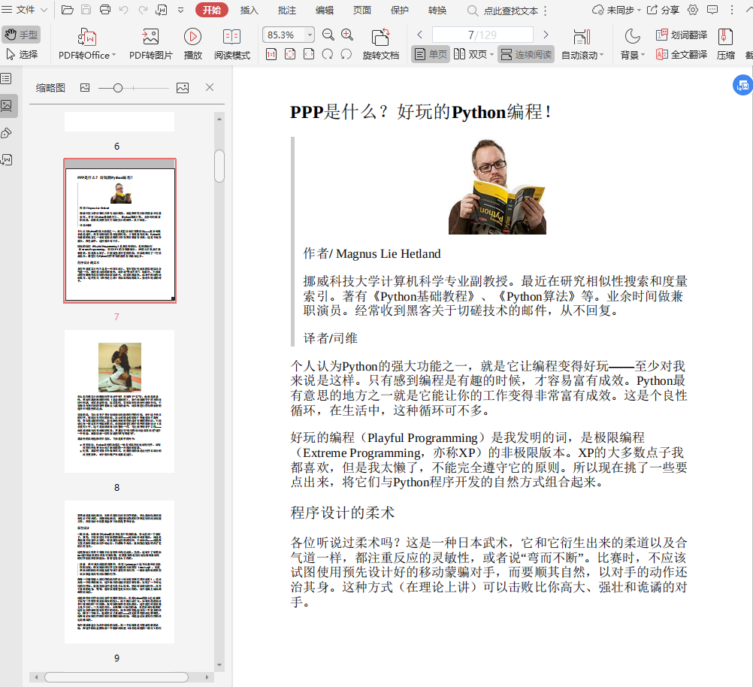Toggle 连续阅读 continuous reading
Image resolution: width=753 pixels, height=687 pixels.
click(x=526, y=54)
